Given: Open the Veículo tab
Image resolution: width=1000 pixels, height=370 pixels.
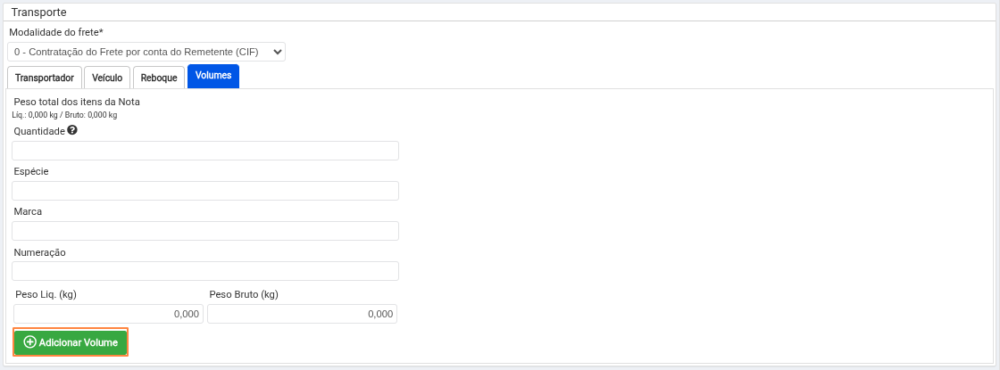Looking at the screenshot, I should pyautogui.click(x=107, y=78).
